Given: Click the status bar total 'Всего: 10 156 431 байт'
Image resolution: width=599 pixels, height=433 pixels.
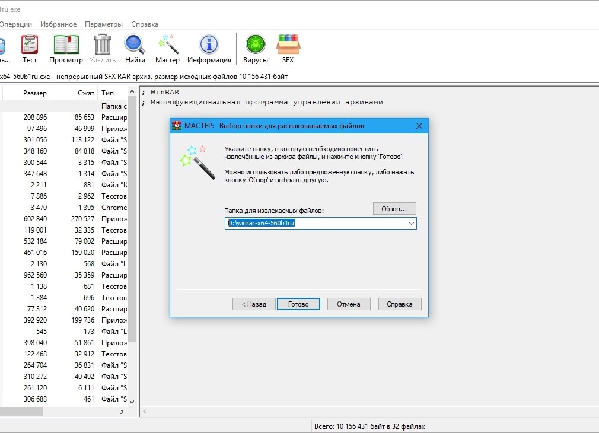Looking at the screenshot, I should tap(369, 426).
